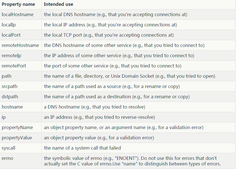Click the "Property name" column header
Viewport: 236px width, 169px height.
point(18,4)
